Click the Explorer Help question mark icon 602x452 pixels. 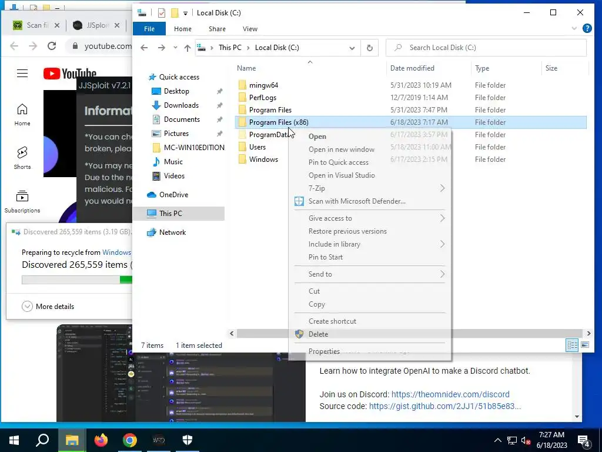587,28
